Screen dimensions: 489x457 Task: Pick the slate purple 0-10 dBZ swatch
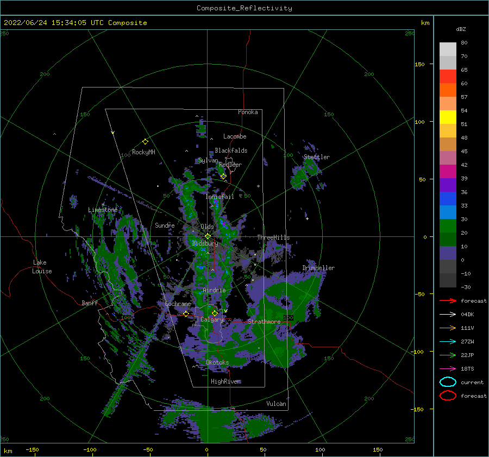click(448, 253)
